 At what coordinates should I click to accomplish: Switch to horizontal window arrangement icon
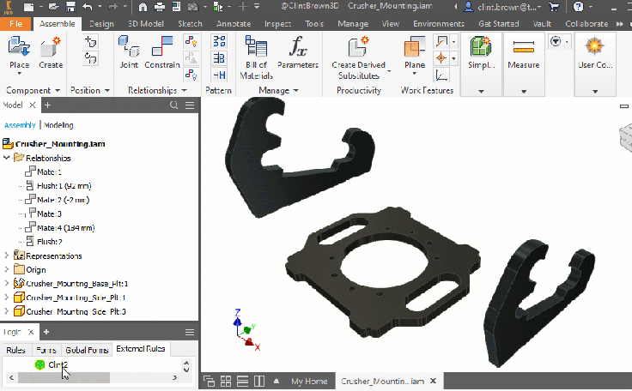tap(243, 381)
